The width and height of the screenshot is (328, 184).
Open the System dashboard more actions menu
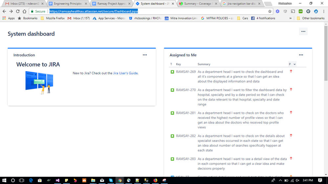(x=303, y=31)
